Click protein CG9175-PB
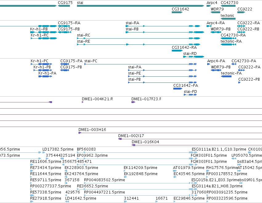The height and width of the screenshot is (203, 262). 65,70
